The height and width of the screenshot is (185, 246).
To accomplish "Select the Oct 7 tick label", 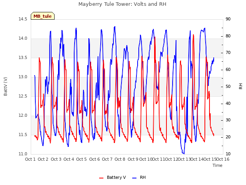I will (107, 159).
